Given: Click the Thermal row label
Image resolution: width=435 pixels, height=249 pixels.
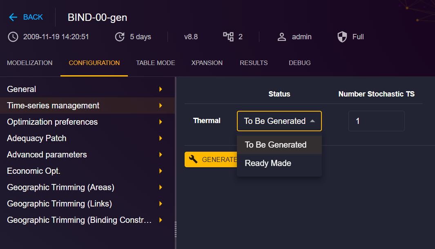Looking at the screenshot, I should (207, 121).
